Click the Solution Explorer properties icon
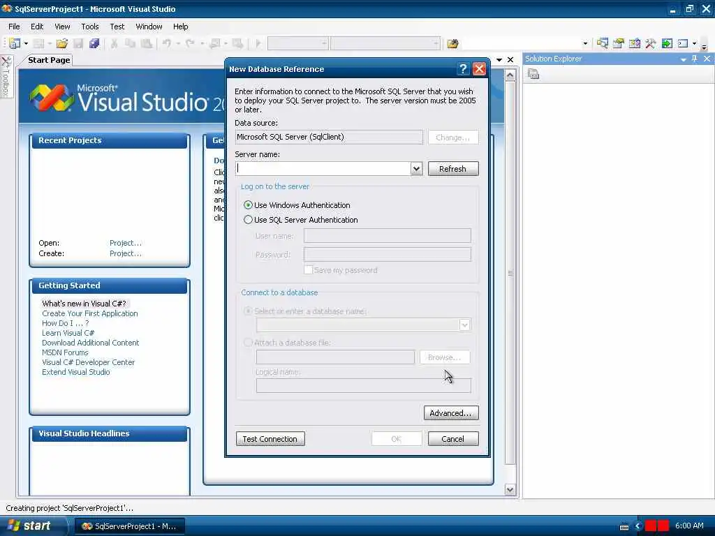This screenshot has width=715, height=536. click(533, 74)
